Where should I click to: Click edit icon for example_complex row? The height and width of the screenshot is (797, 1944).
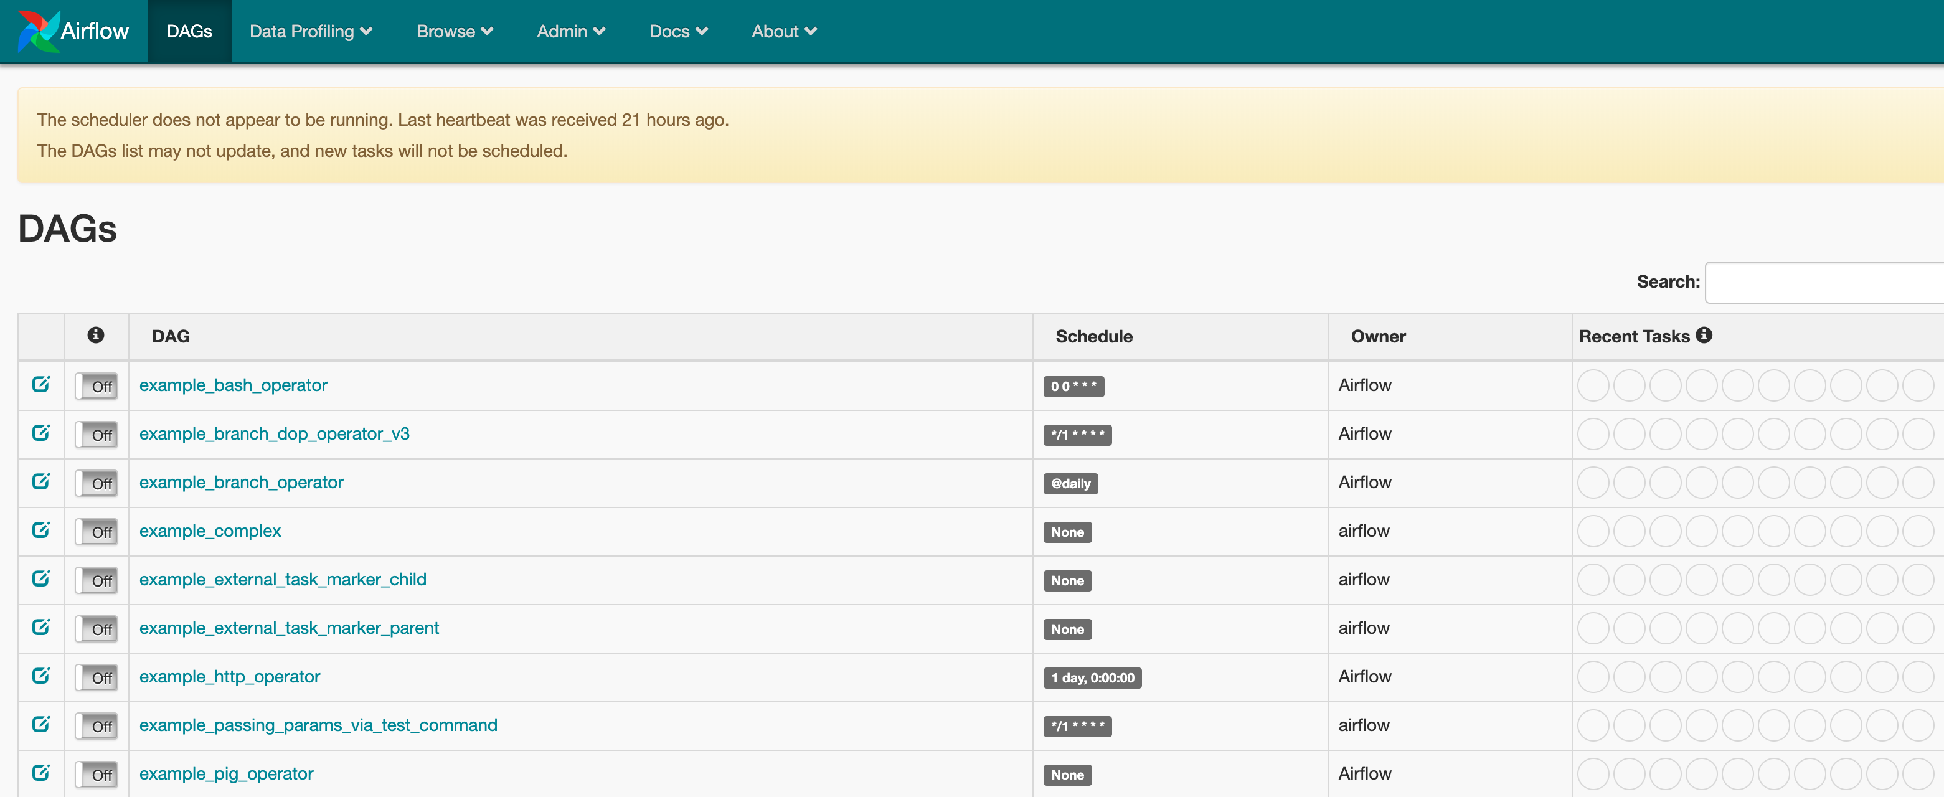click(x=40, y=530)
